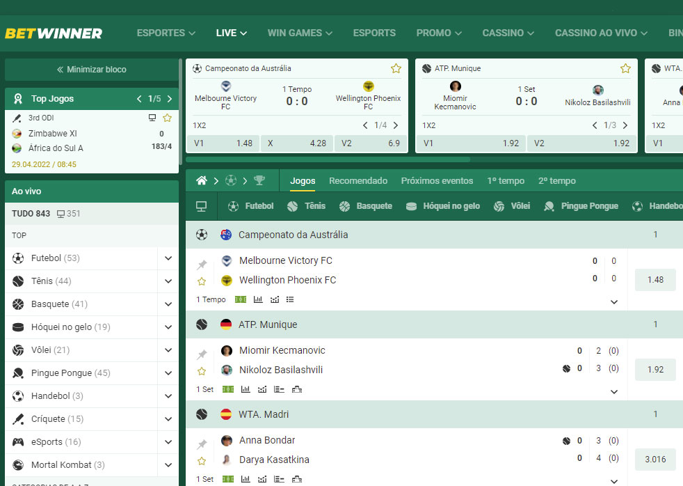Favorite the Melbourne Victory vs Wellington match row
This screenshot has width=683, height=486.
coord(202,281)
